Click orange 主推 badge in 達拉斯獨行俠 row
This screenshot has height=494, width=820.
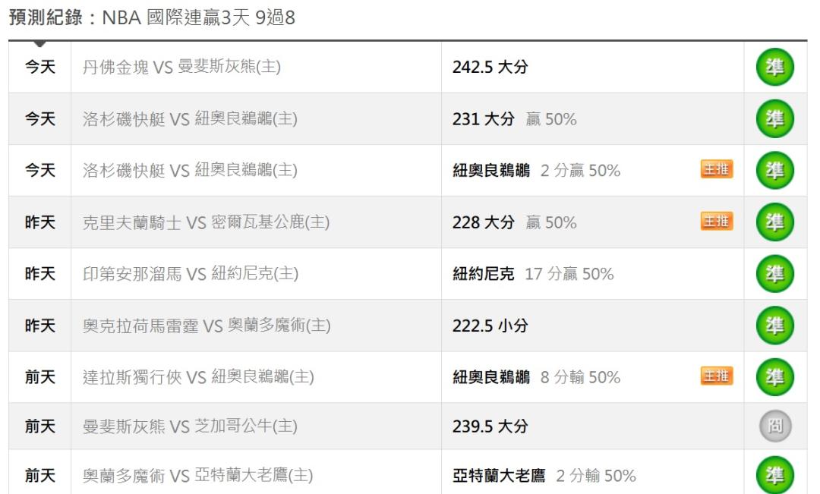716,376
